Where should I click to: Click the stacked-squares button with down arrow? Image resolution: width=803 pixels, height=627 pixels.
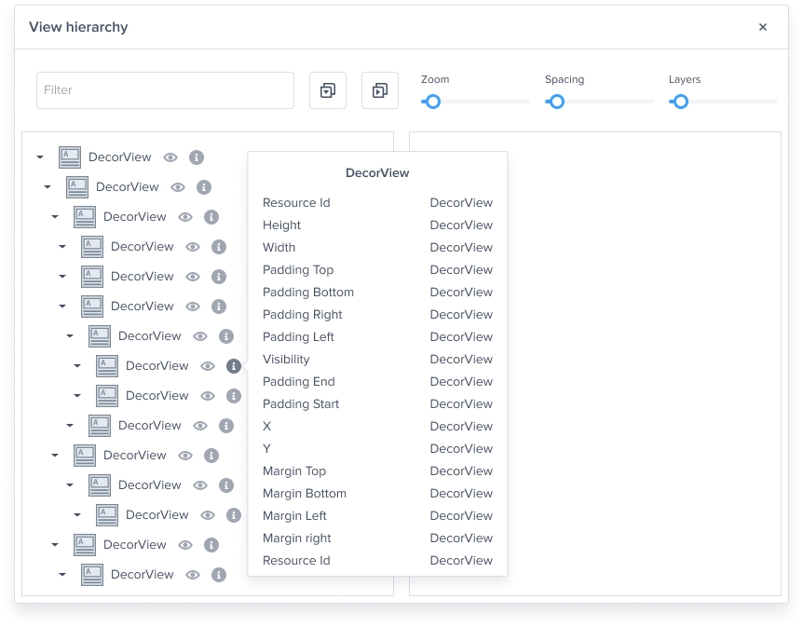pyautogui.click(x=328, y=90)
